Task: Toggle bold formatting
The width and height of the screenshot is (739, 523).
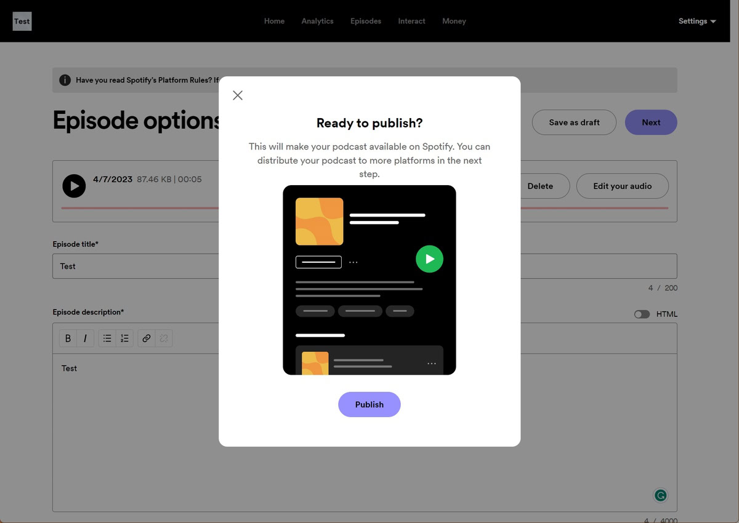Action: tap(68, 338)
